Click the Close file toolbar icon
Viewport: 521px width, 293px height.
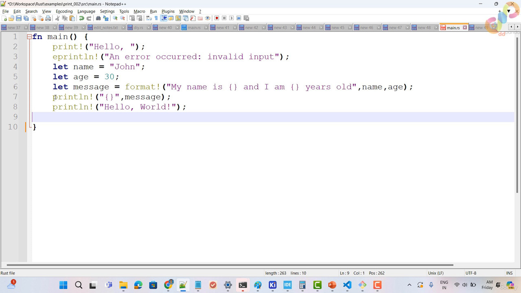pos(33,18)
